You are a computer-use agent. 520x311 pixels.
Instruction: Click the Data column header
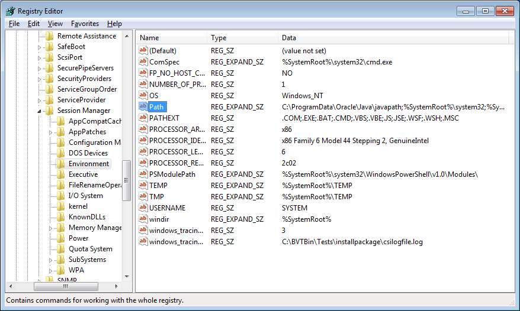click(393, 38)
